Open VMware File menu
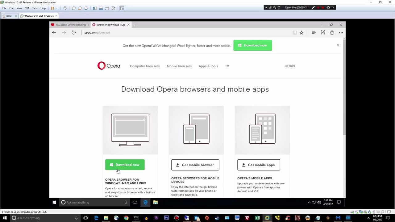Screen dimensions: 395x222 4,8
